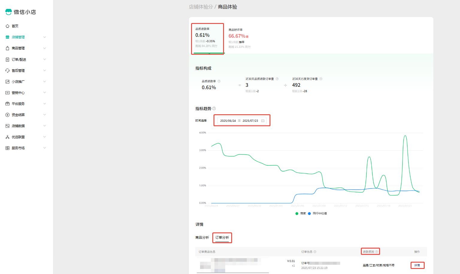Click the 售后管理 headset icon
This screenshot has height=274, width=460.
pos(7,71)
